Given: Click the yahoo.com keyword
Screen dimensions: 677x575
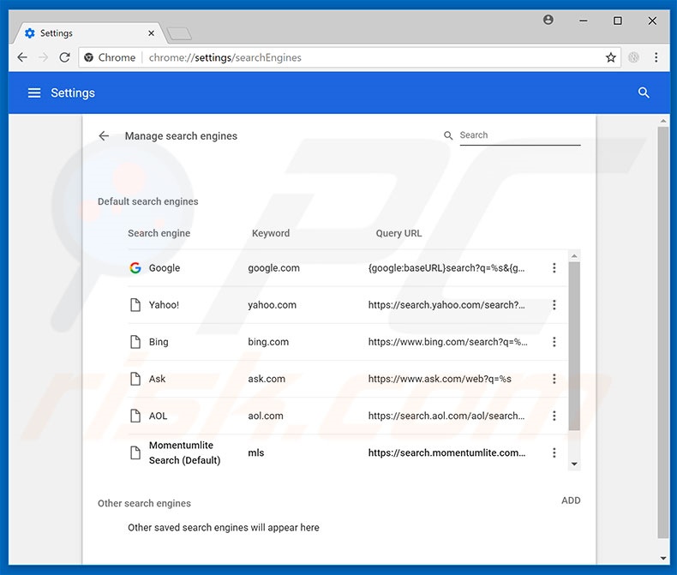Looking at the screenshot, I should 272,305.
